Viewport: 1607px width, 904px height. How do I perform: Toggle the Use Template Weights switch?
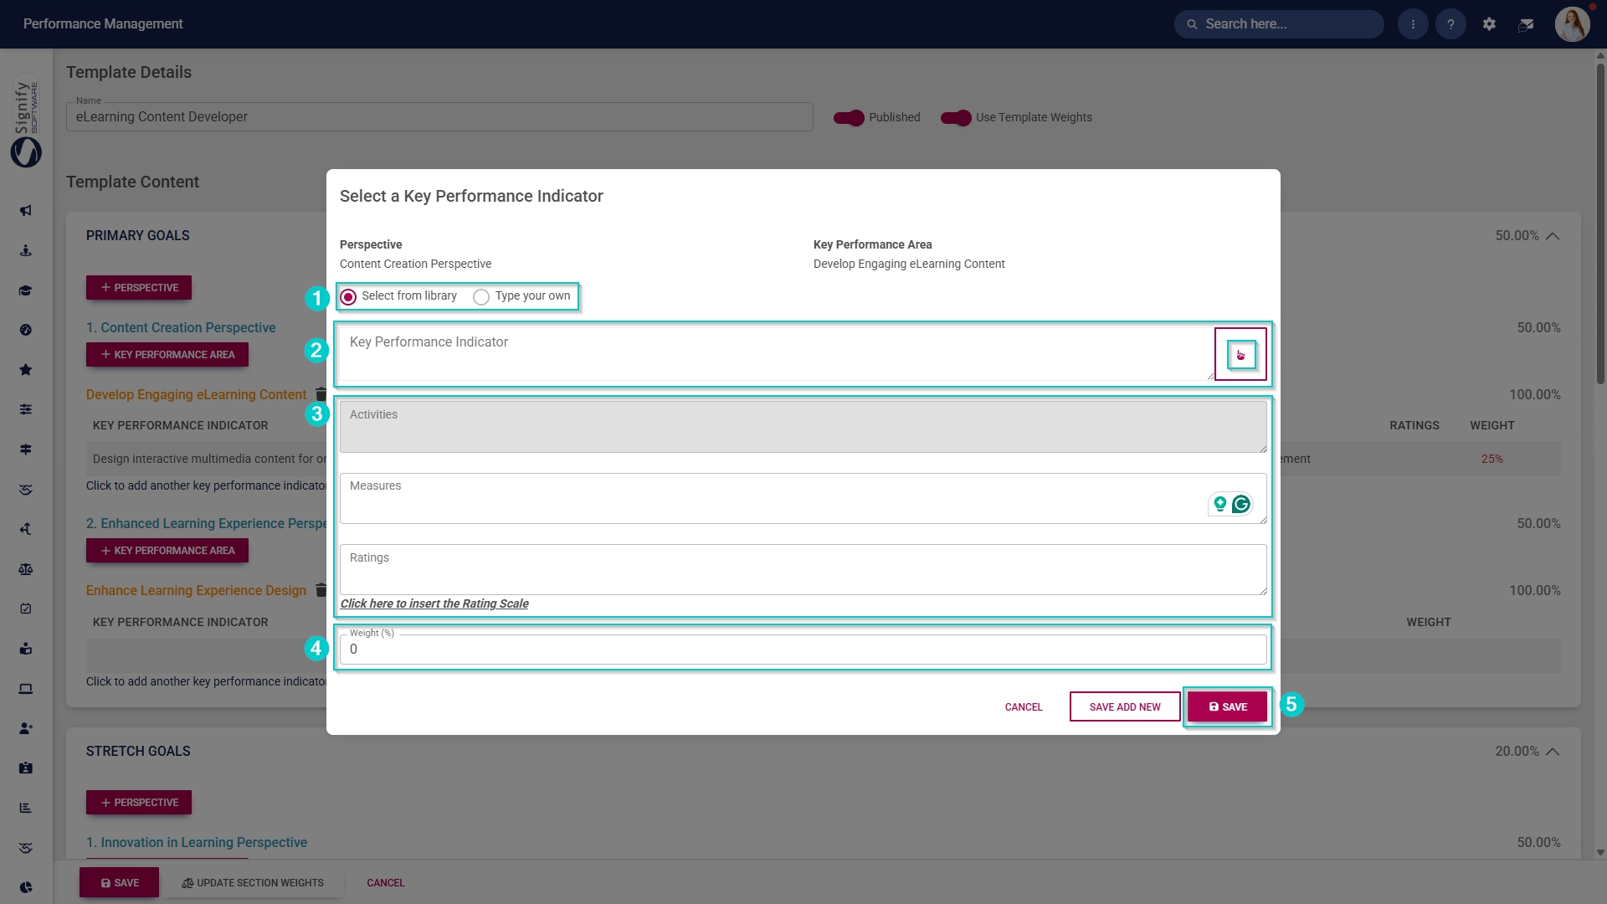click(x=956, y=118)
